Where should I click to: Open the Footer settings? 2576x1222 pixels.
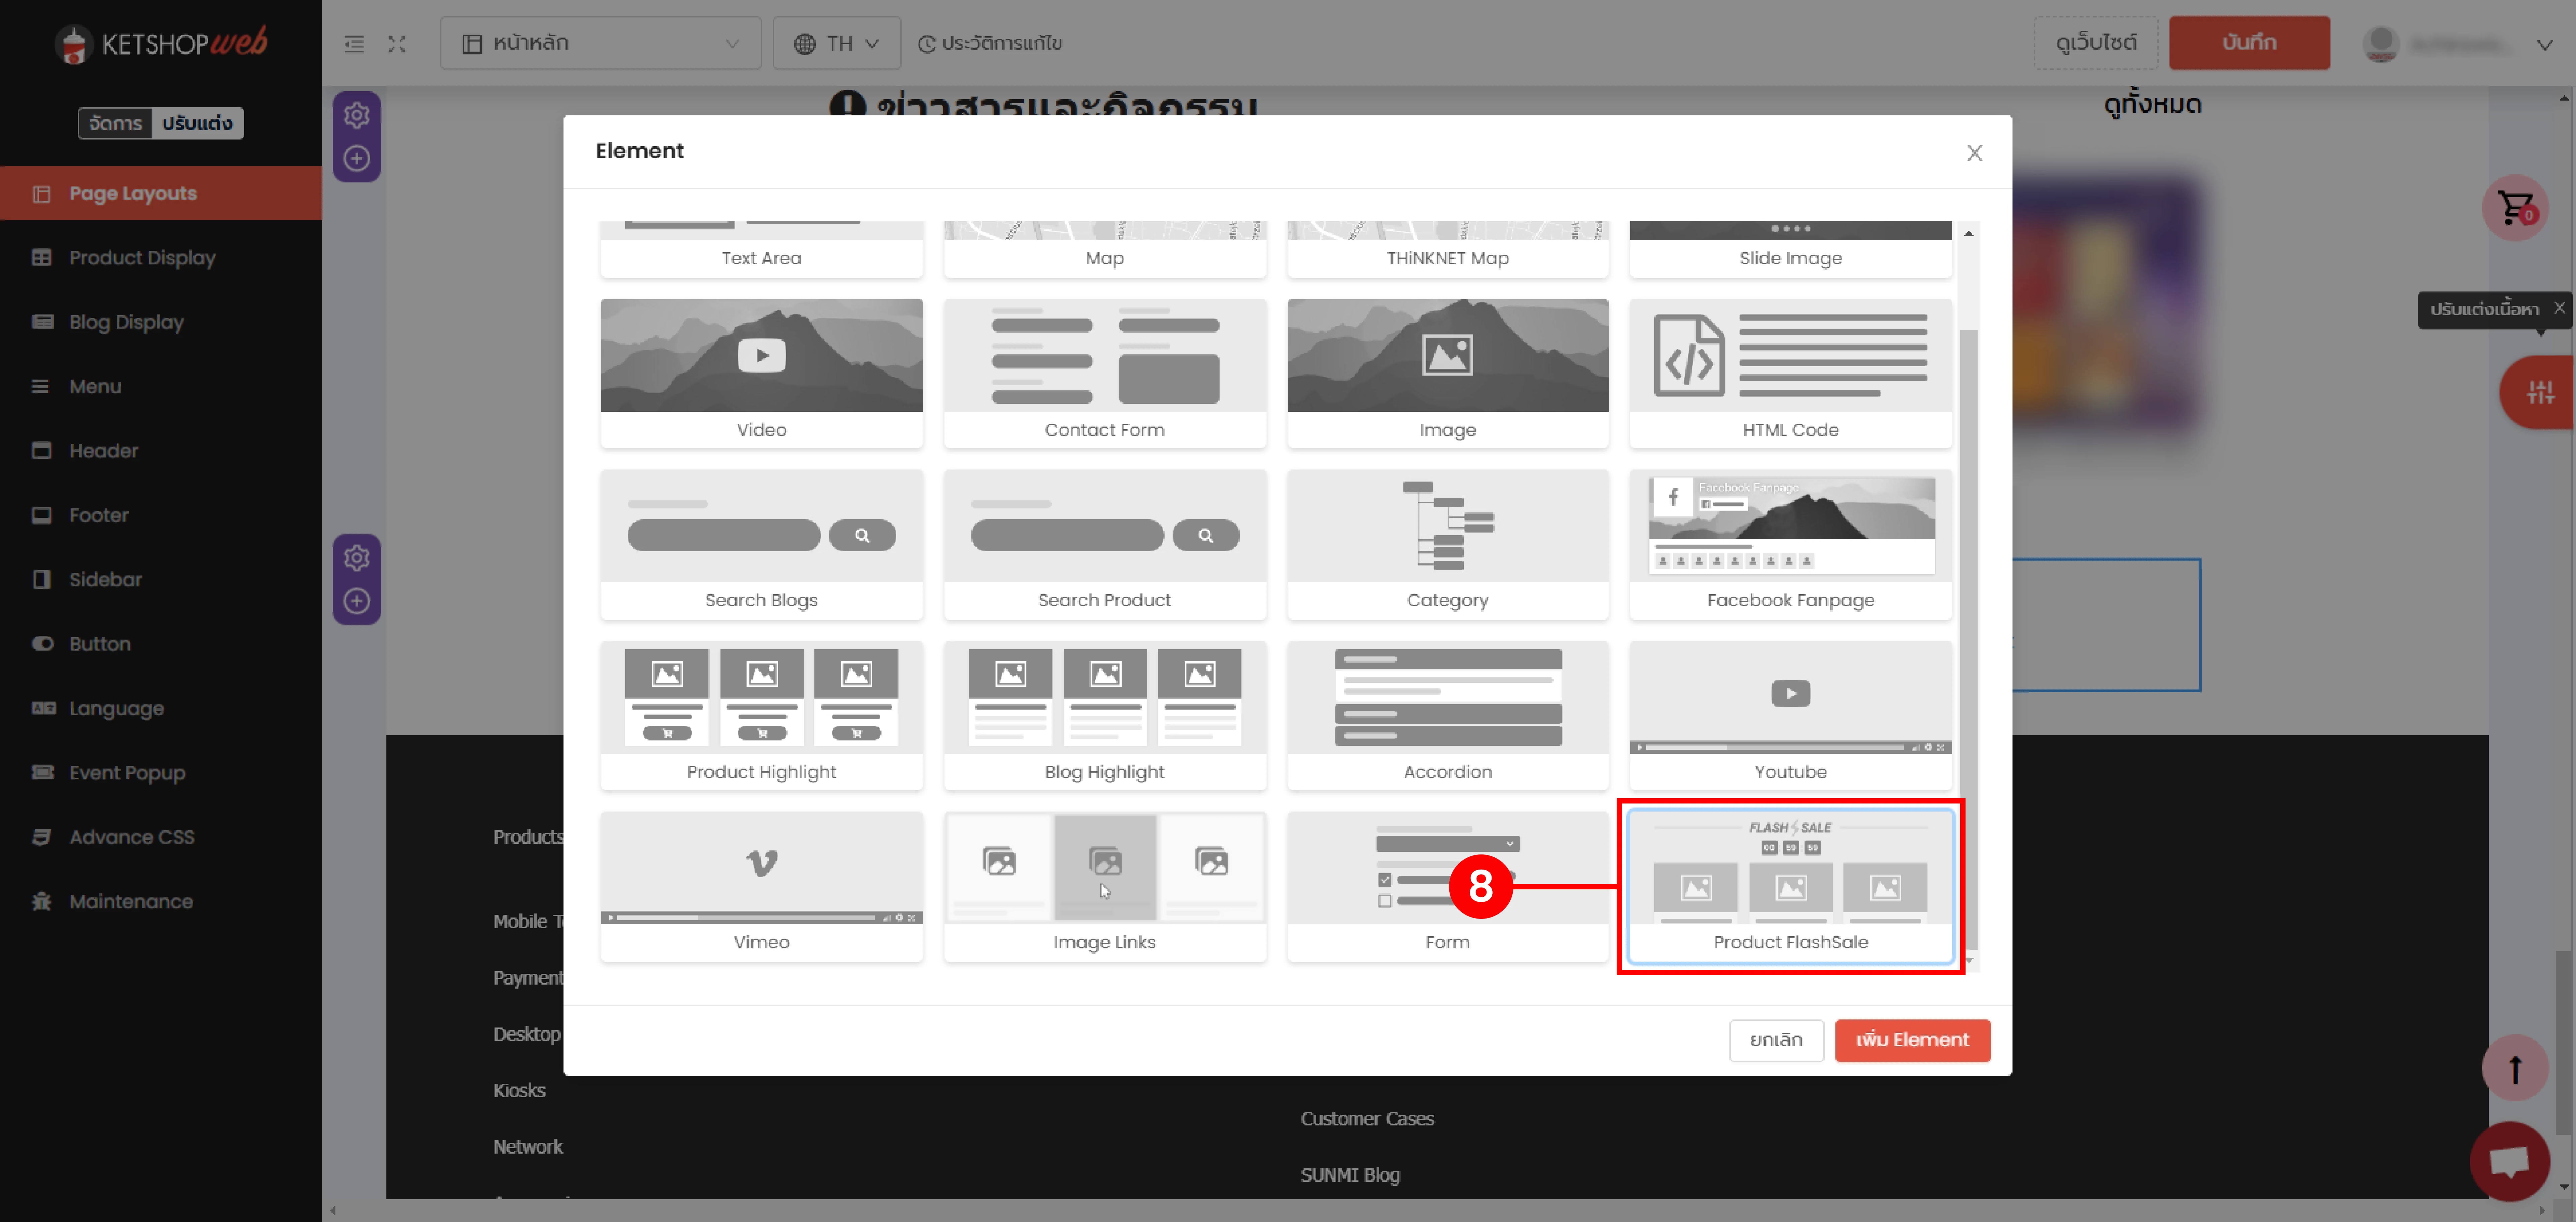(x=161, y=515)
